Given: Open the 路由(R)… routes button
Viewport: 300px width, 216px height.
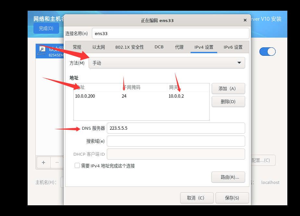Looking at the screenshot, I should click(x=228, y=177).
